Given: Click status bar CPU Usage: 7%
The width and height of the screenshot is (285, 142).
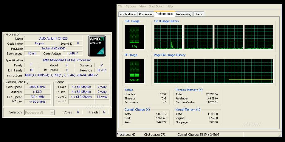Looking at the screenshot, I should [155, 135].
